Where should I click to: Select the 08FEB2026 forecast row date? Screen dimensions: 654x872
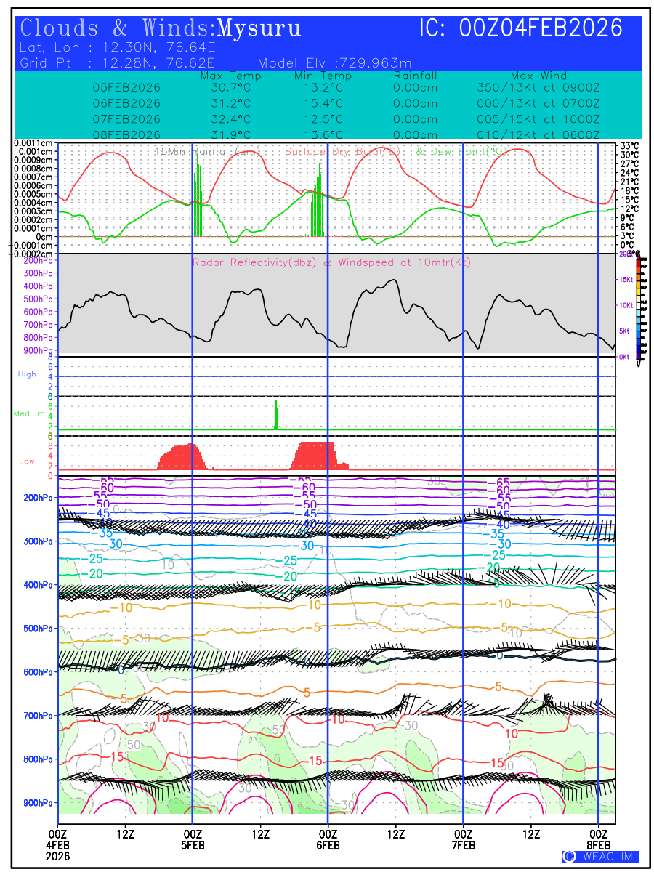pyautogui.click(x=126, y=135)
